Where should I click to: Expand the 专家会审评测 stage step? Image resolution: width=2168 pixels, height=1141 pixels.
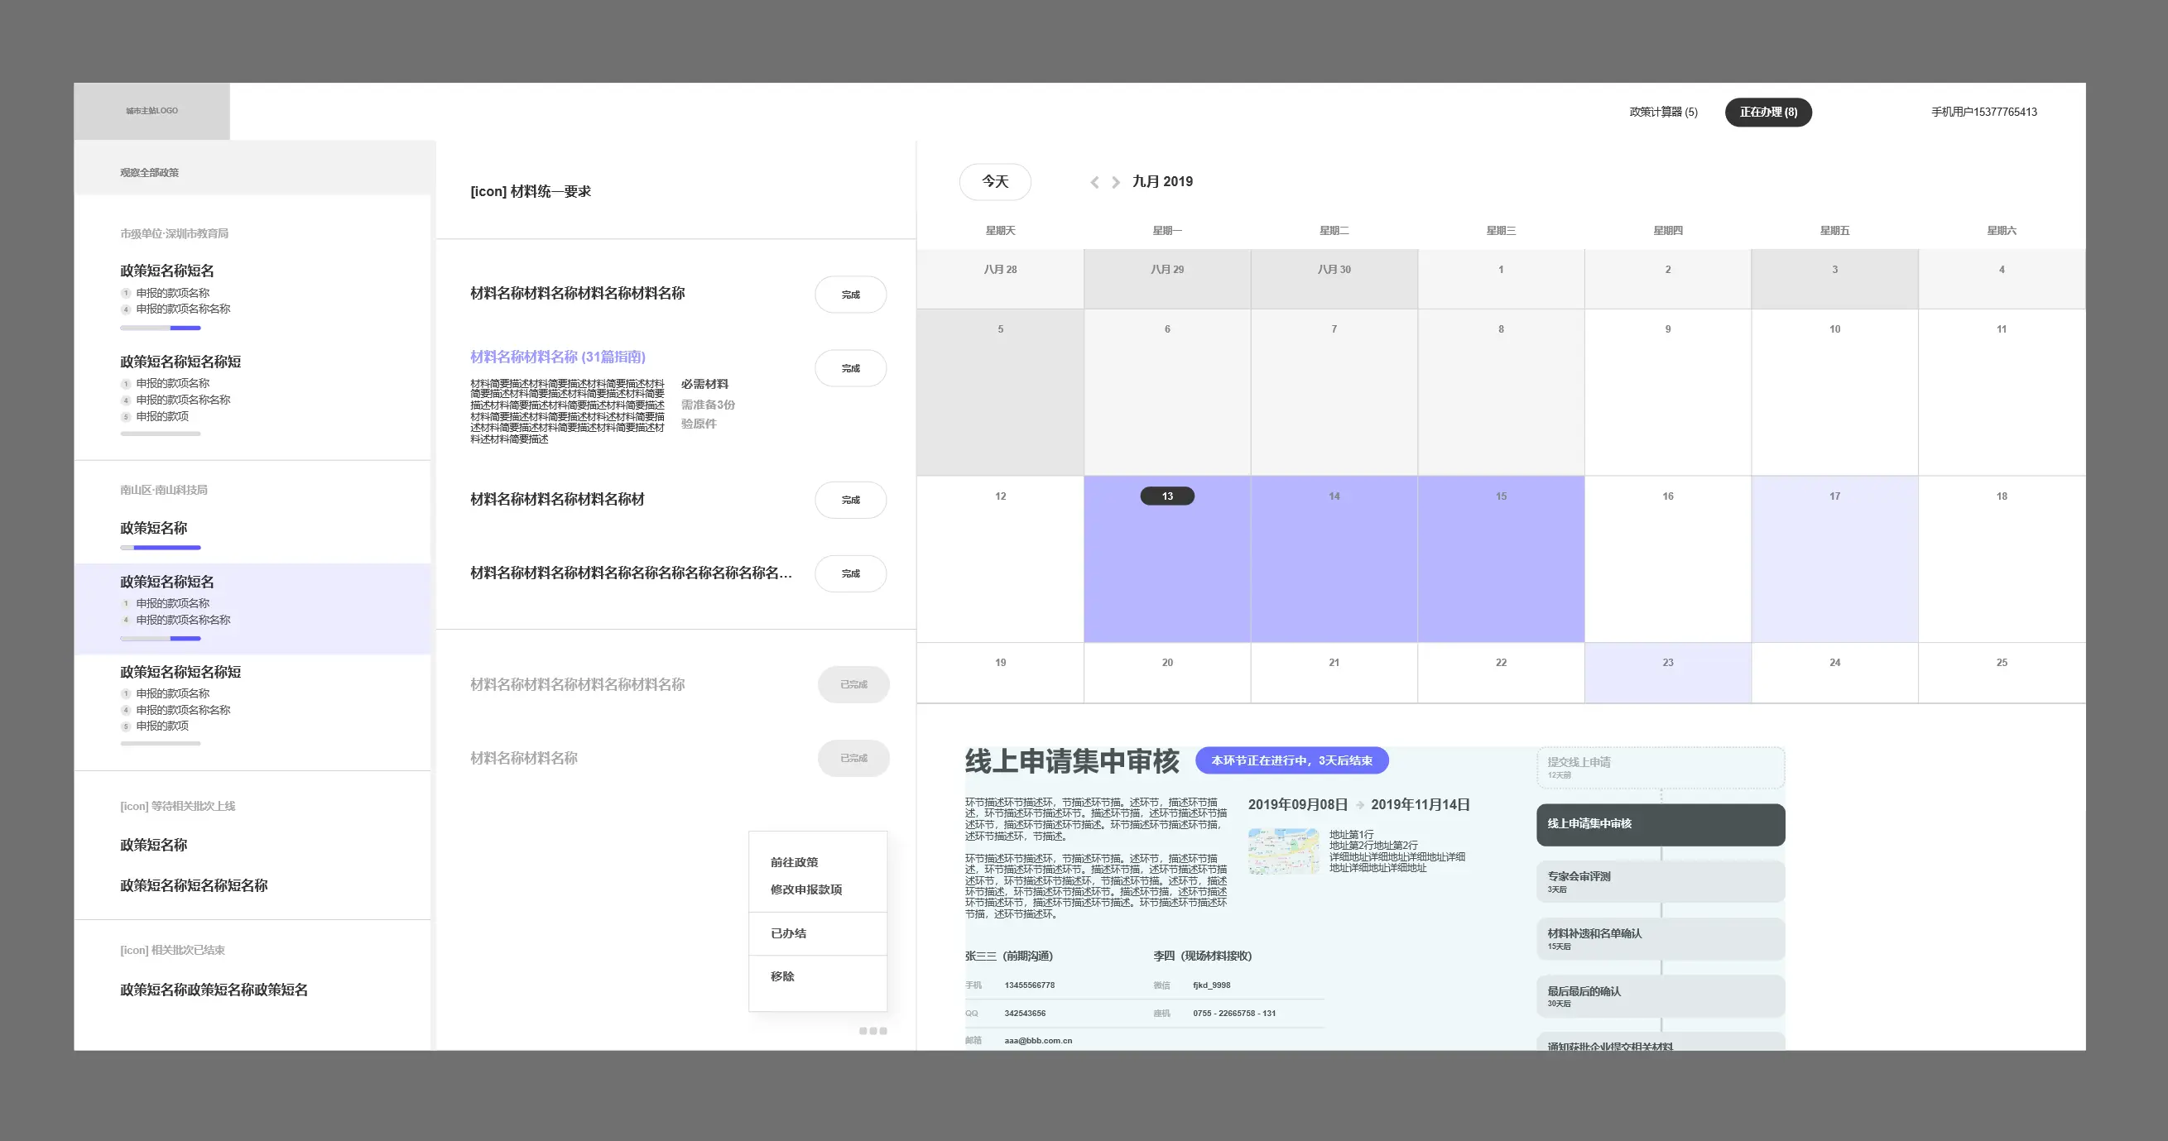click(x=1660, y=881)
